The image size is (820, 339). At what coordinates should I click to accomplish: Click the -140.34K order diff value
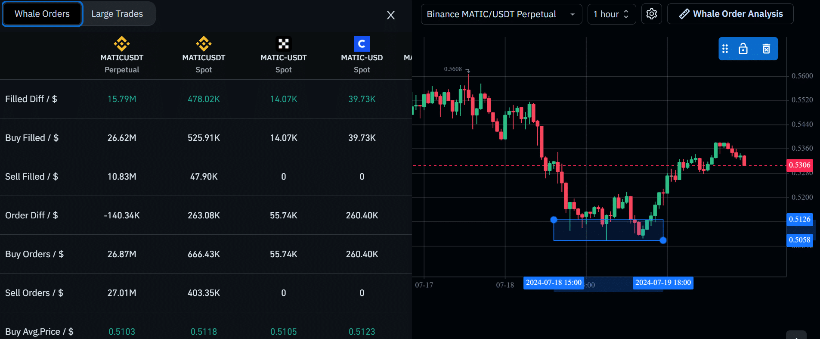122,215
